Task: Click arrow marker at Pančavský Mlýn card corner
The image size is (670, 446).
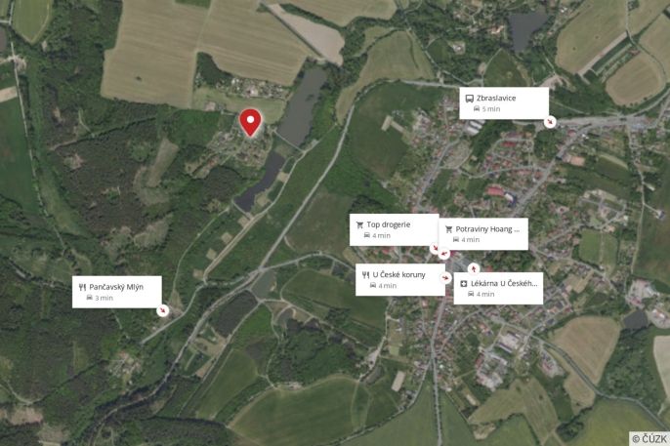Action: pos(162,310)
